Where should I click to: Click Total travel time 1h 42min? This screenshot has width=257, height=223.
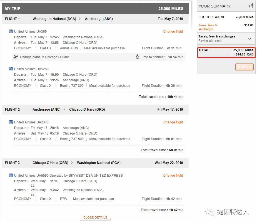(162, 210)
